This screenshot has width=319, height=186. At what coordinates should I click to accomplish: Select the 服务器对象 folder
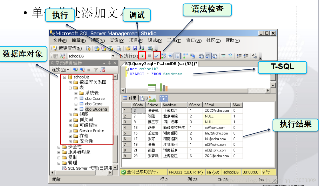pyautogui.click(x=79, y=152)
